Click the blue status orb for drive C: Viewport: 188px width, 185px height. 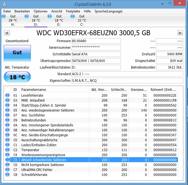(x=73, y=16)
